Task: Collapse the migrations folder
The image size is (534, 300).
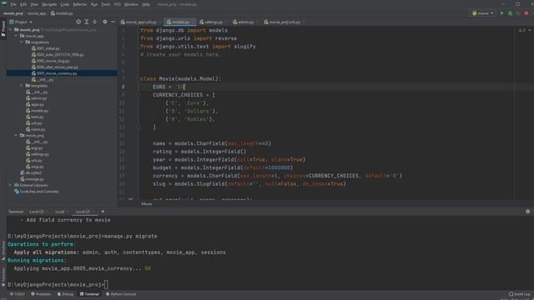Action: (22, 42)
